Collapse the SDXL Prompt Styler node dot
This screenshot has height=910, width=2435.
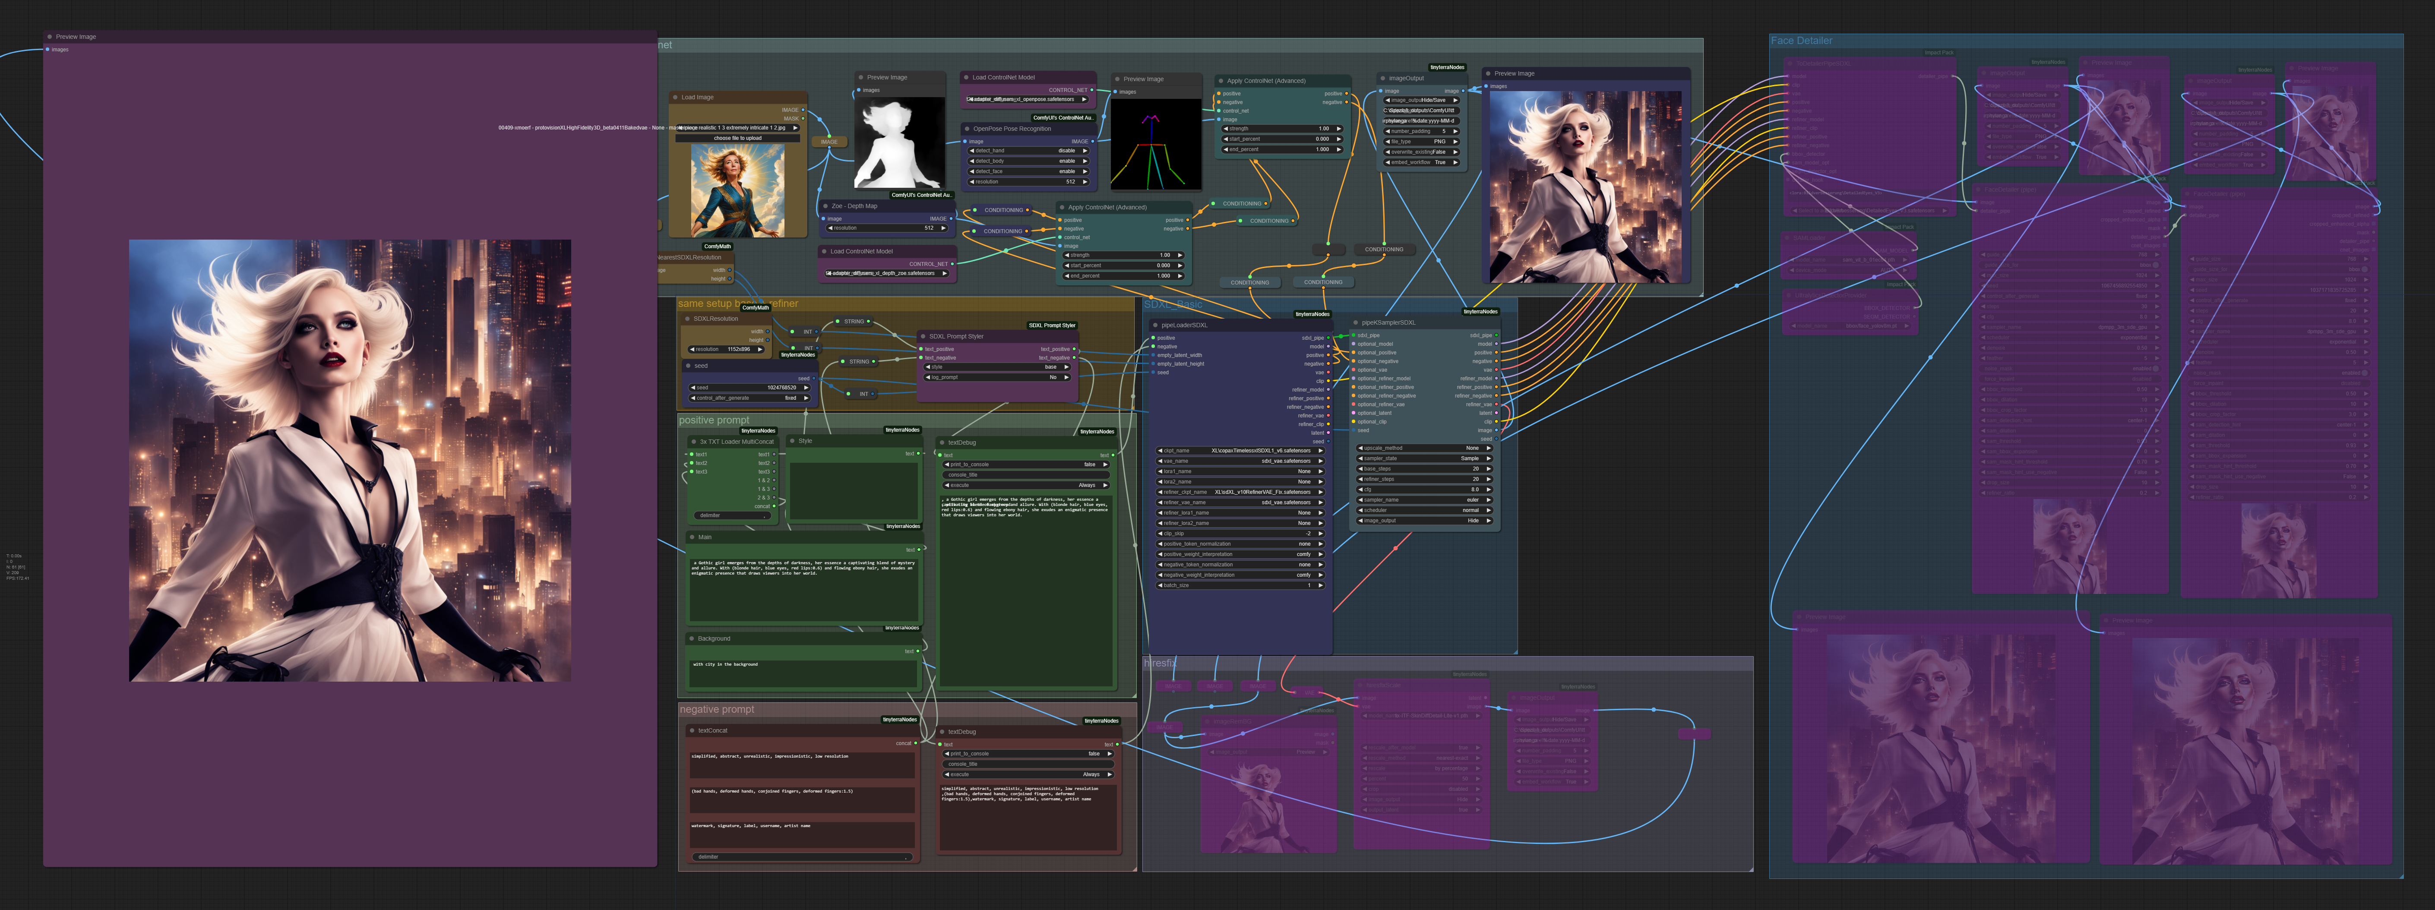923,336
